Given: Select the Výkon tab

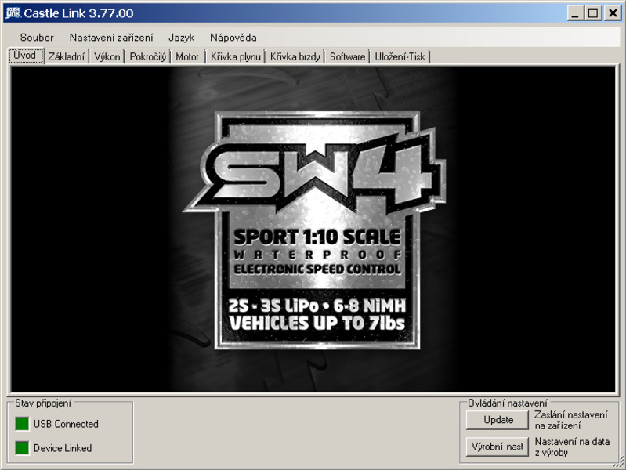Looking at the screenshot, I should [x=107, y=56].
